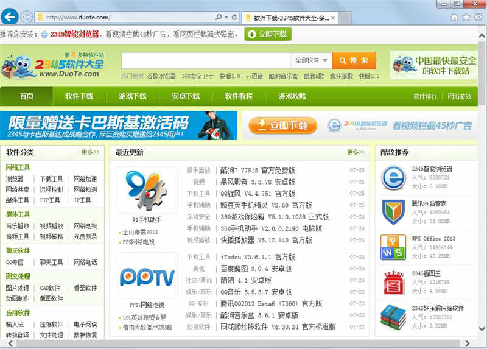Open the browser home page icon
The height and width of the screenshot is (349, 487).
(454, 18)
